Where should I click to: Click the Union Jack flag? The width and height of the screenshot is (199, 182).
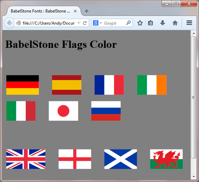(x=26, y=159)
